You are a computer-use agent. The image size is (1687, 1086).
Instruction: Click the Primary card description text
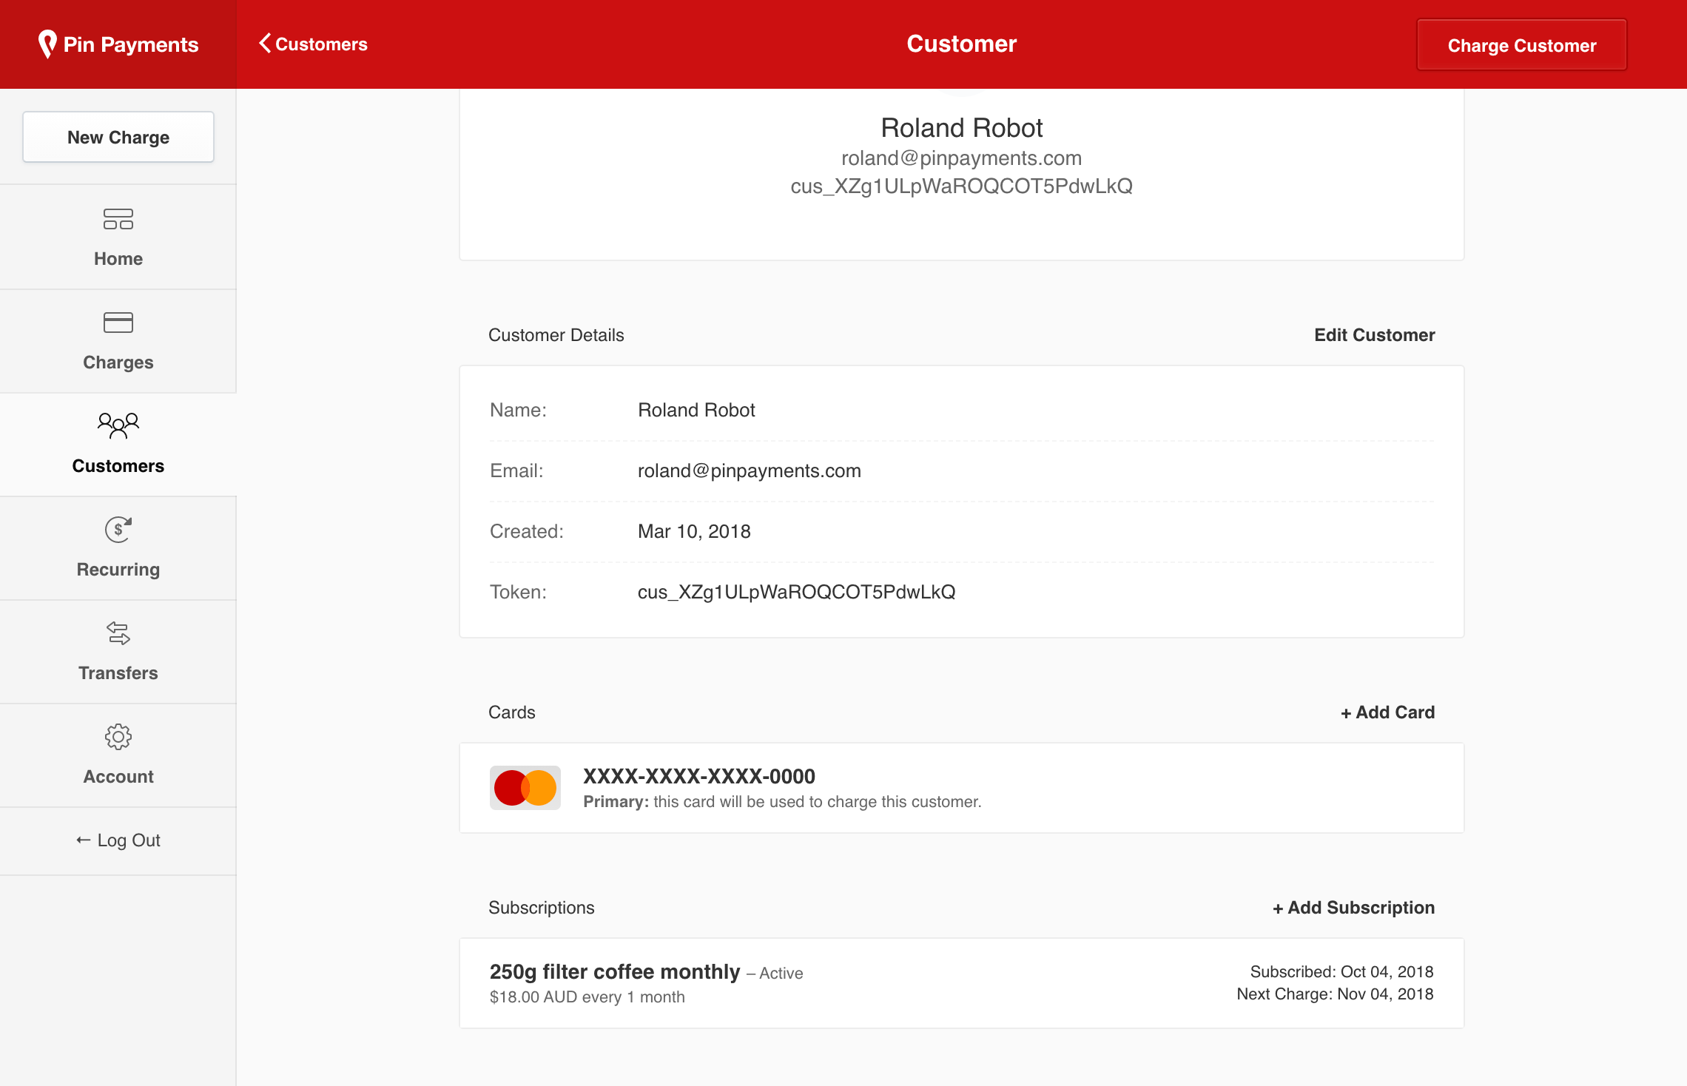(782, 802)
